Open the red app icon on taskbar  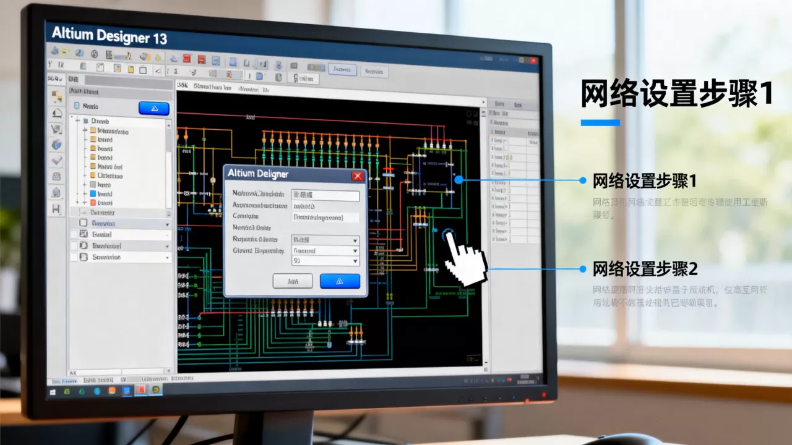click(141, 390)
